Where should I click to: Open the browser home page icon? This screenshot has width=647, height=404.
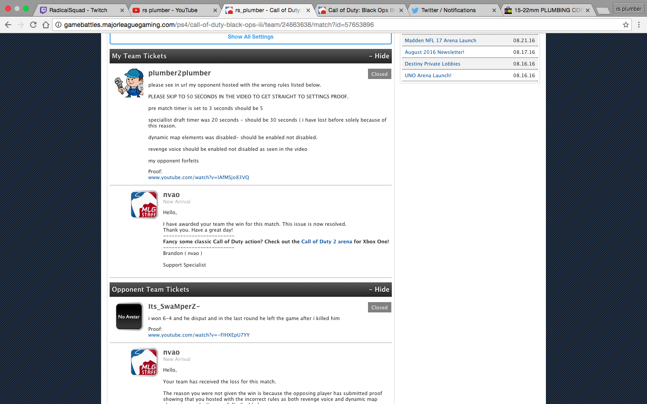coord(46,25)
